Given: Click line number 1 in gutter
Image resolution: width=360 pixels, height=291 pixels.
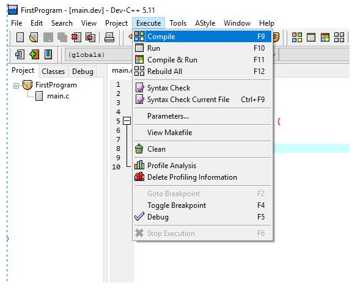Looking at the screenshot, I should (118, 84).
